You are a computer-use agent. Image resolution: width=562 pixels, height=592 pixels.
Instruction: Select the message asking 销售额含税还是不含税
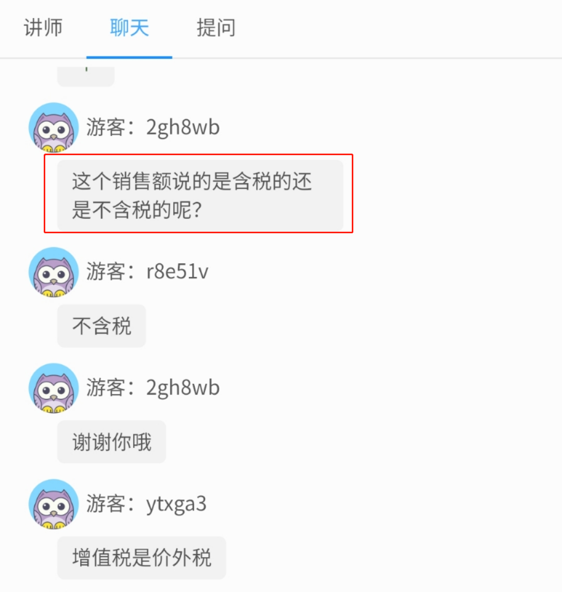coord(200,196)
